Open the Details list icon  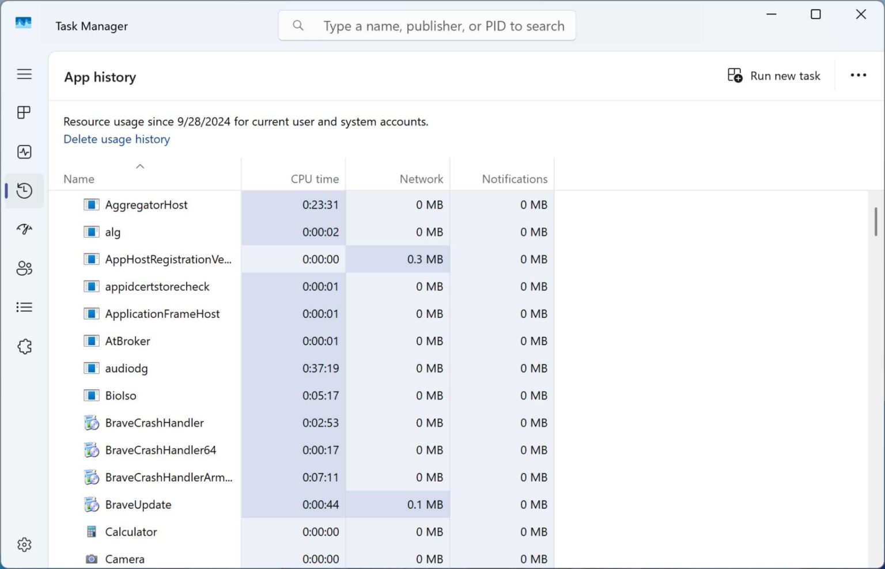[x=24, y=307]
